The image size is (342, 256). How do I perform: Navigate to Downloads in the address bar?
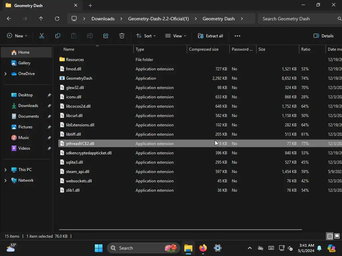[103, 19]
